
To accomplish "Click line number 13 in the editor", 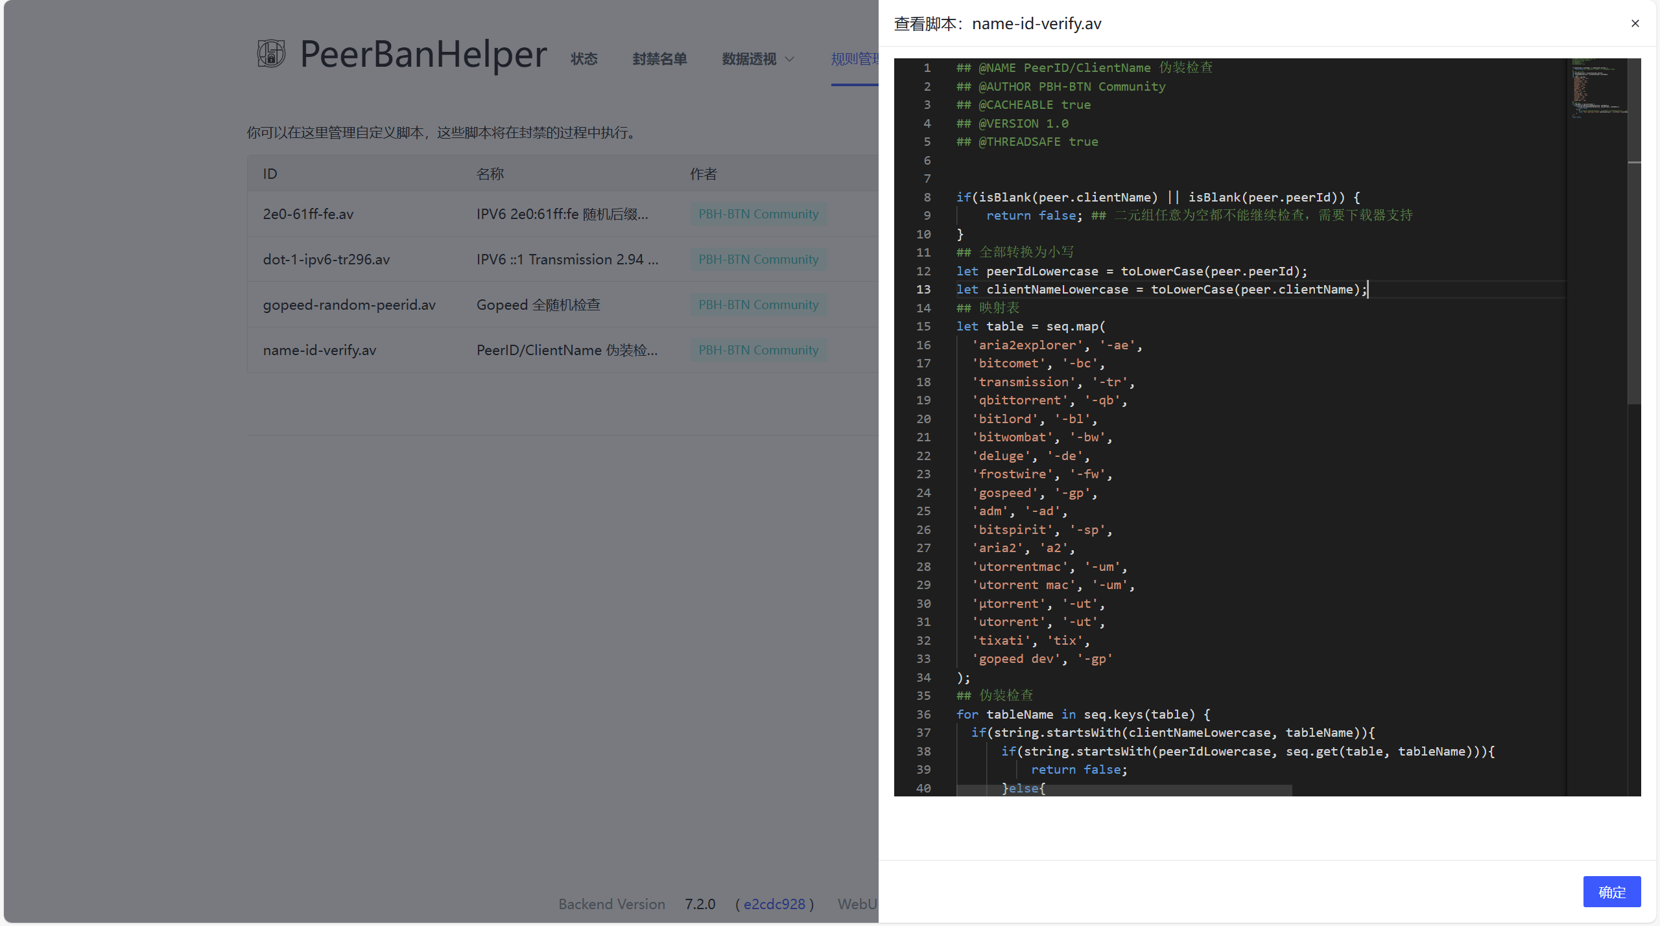I will point(923,290).
